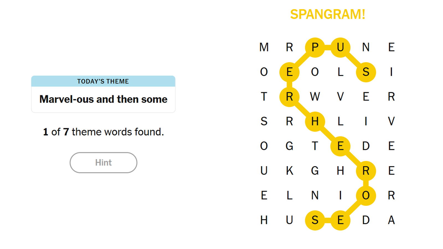Tap the I between L and V
The width and height of the screenshot is (443, 249).
[366, 121]
